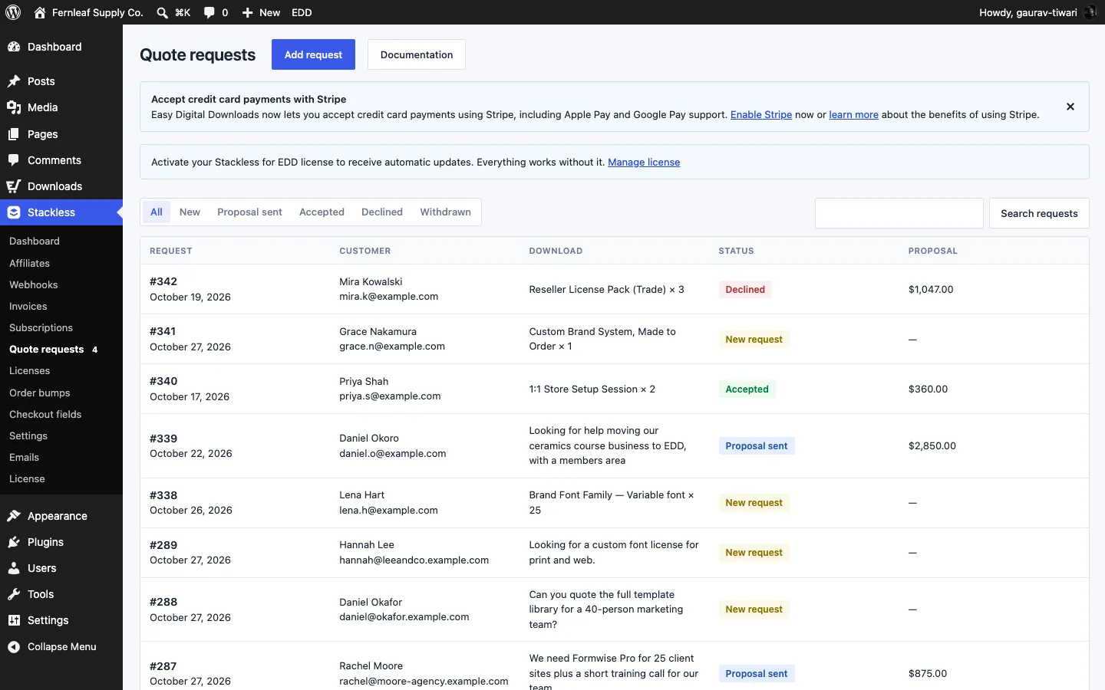Click the Plugins plug icon
Viewport: 1105px width, 690px height.
[14, 542]
